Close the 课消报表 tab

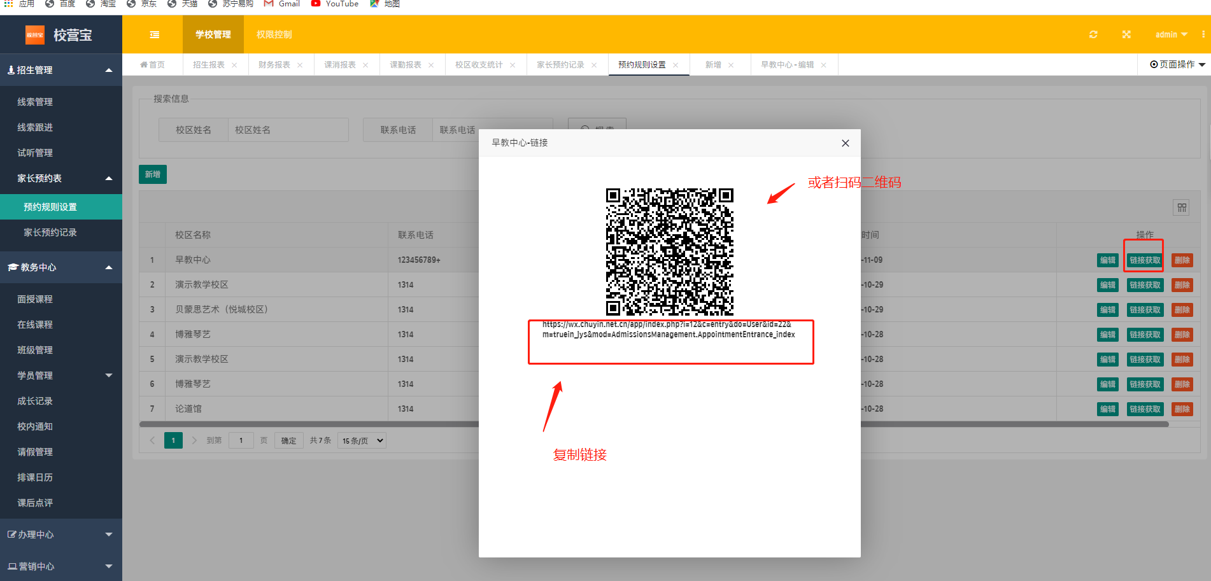tap(365, 65)
